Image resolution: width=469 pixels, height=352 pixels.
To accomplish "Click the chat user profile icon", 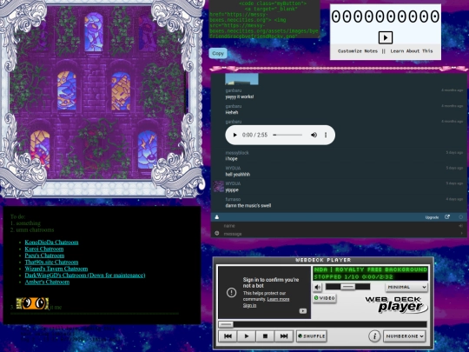I will tap(217, 217).
